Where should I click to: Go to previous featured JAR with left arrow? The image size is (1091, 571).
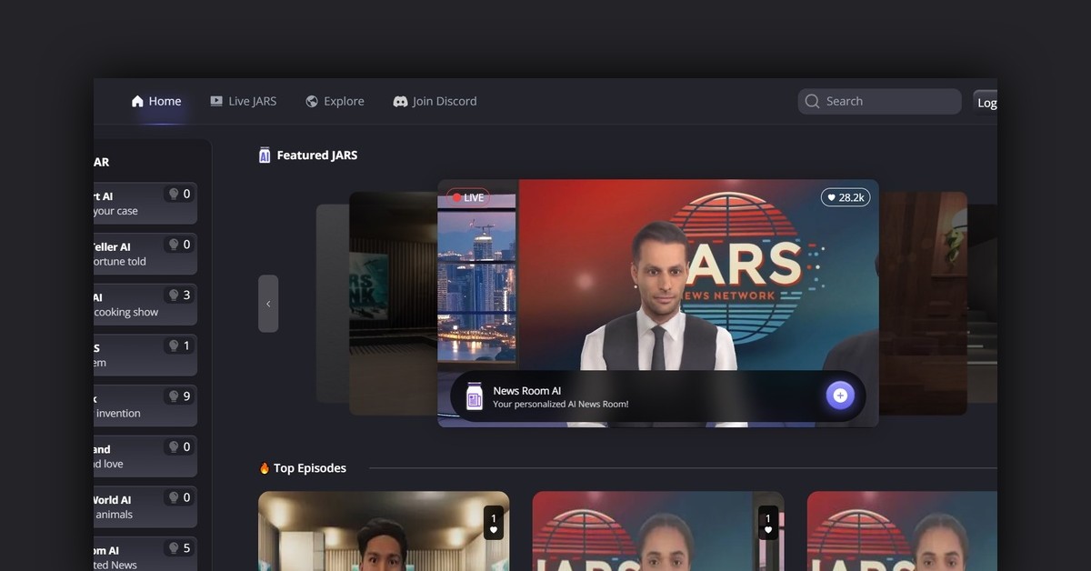(268, 304)
